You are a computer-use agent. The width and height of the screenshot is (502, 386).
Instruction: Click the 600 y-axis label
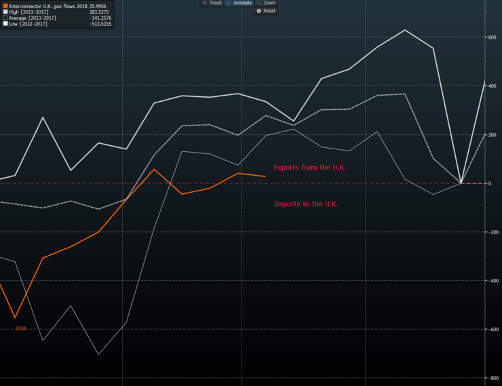coord(492,37)
